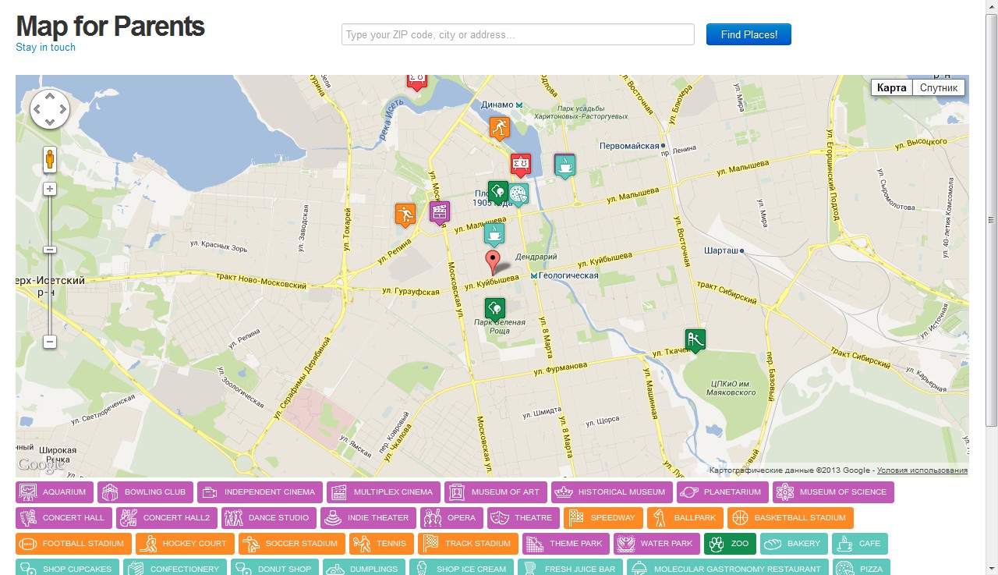Screen dimensions: 998x575
Task: Click the Find Places! button
Action: 748,34
